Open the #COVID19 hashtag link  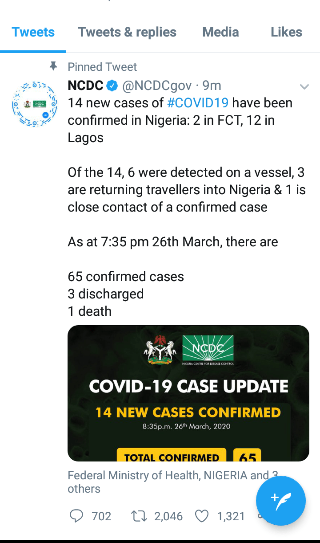[x=198, y=103]
